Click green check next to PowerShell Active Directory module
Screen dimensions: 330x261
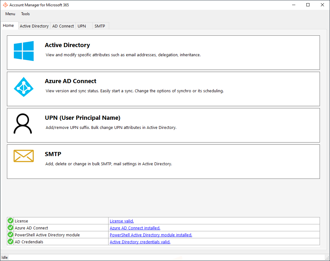[10, 235]
